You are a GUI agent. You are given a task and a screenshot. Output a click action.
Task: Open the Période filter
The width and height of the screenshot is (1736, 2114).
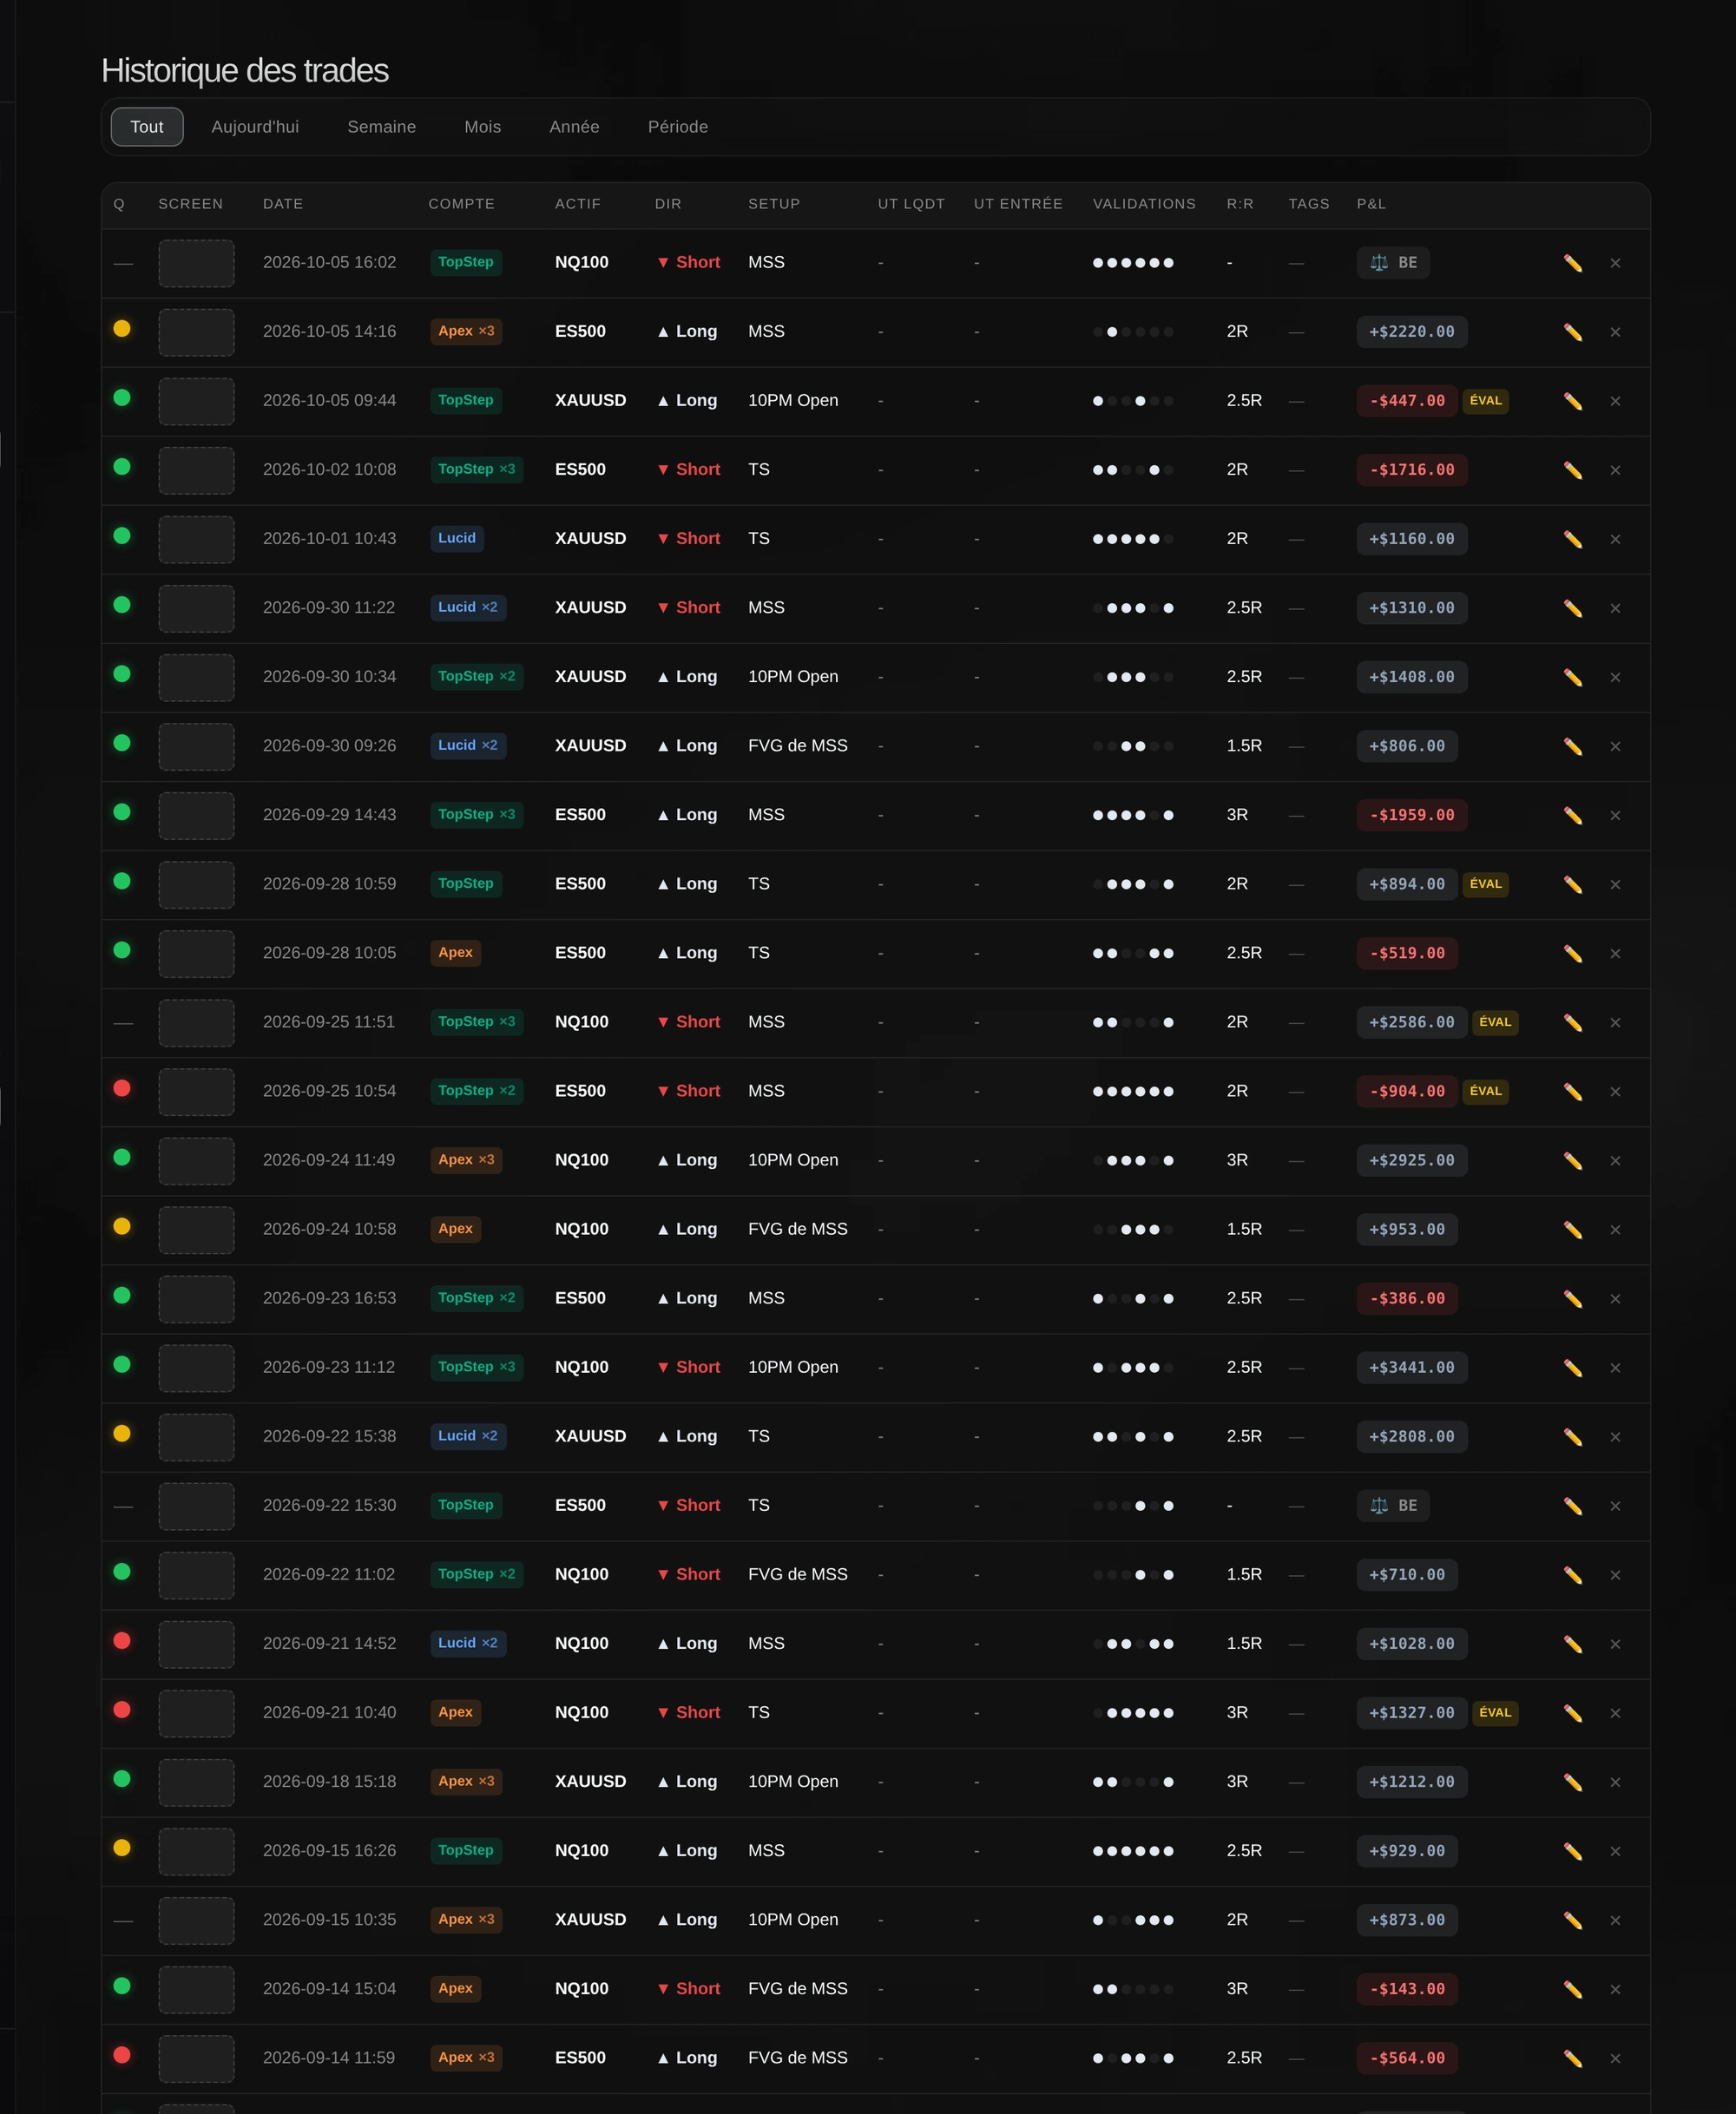pos(678,127)
